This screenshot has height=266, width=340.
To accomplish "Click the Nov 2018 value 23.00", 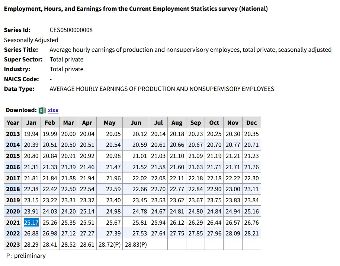I will [233, 189].
